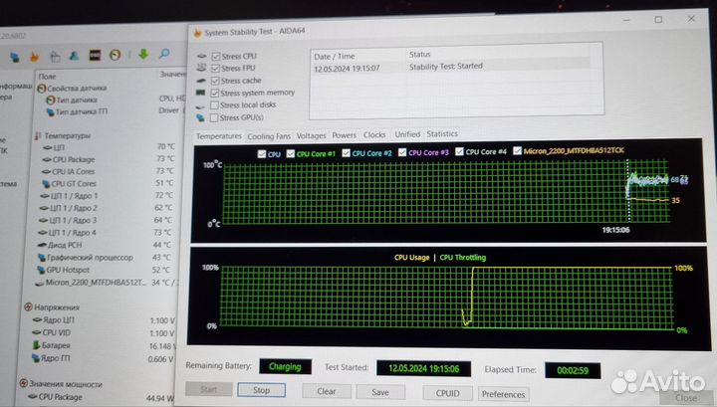Uncheck the Stress cache checkbox
The height and width of the screenshot is (407, 717).
(215, 81)
